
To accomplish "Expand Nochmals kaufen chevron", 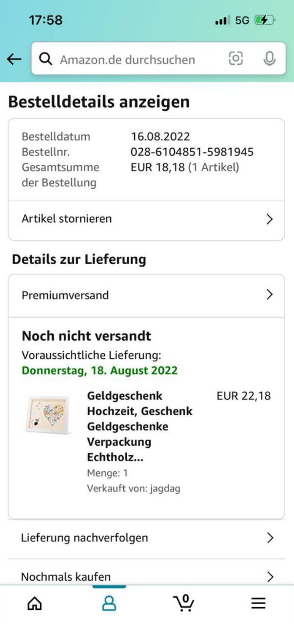I will 270,577.
